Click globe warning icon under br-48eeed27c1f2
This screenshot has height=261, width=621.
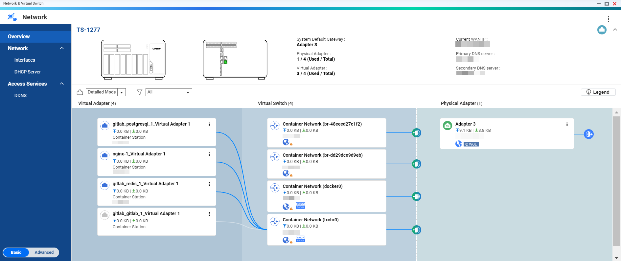pyautogui.click(x=287, y=142)
